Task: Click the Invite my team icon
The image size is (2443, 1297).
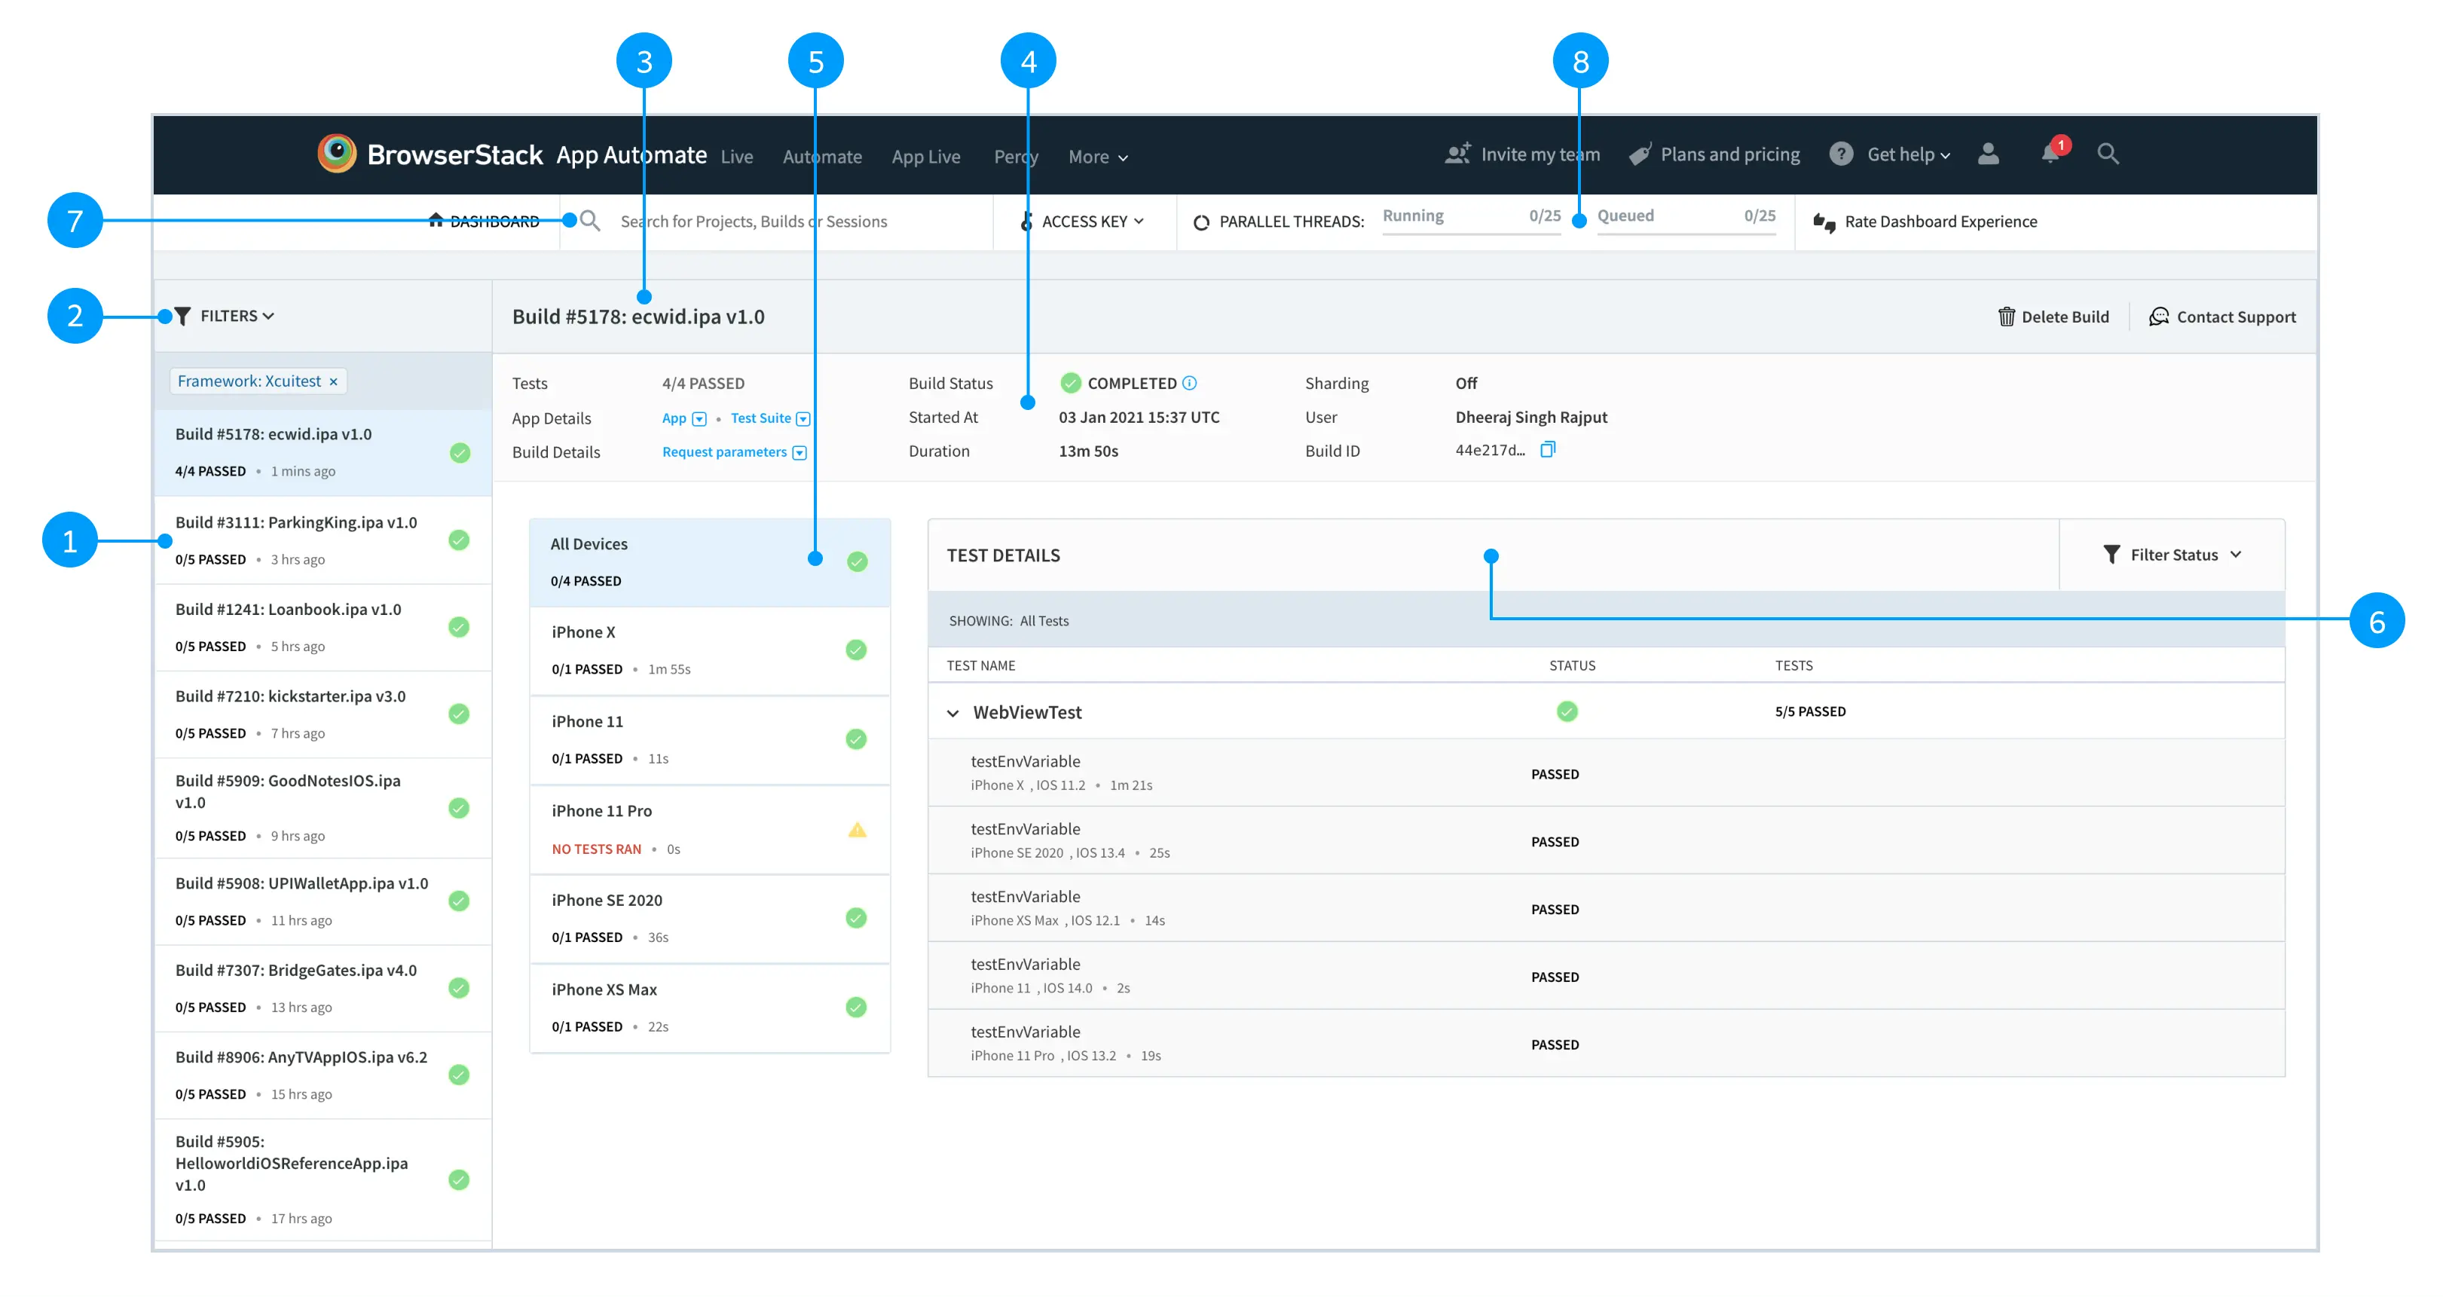Action: click(1457, 153)
